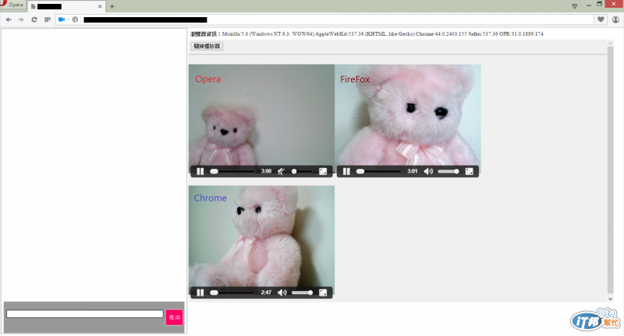Open a new tab with the plus button
The image size is (624, 336).
(x=112, y=6)
